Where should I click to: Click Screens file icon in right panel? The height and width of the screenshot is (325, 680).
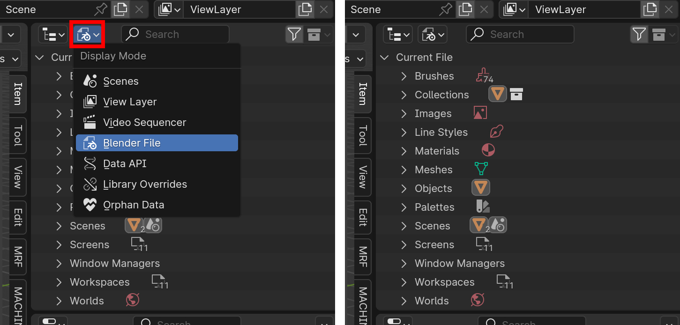483,243
